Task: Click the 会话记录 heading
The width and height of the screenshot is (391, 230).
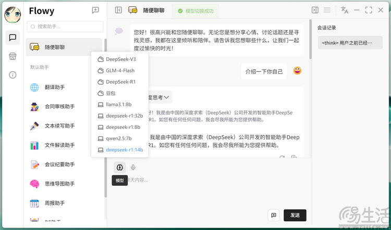Action: (x=327, y=28)
